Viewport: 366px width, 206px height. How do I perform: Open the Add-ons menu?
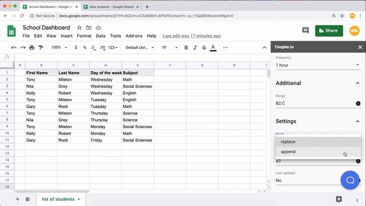134,36
